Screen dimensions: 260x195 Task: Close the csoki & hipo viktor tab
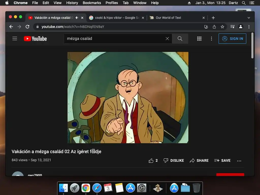(x=143, y=18)
